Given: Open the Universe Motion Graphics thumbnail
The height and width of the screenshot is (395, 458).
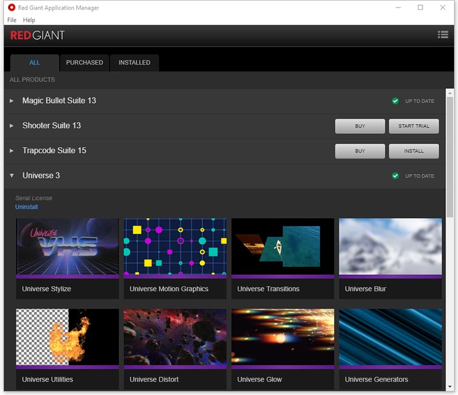Looking at the screenshot, I should tap(175, 247).
